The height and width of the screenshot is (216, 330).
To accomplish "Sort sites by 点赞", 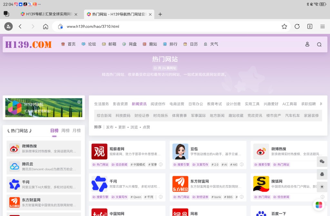I will click(x=146, y=127).
